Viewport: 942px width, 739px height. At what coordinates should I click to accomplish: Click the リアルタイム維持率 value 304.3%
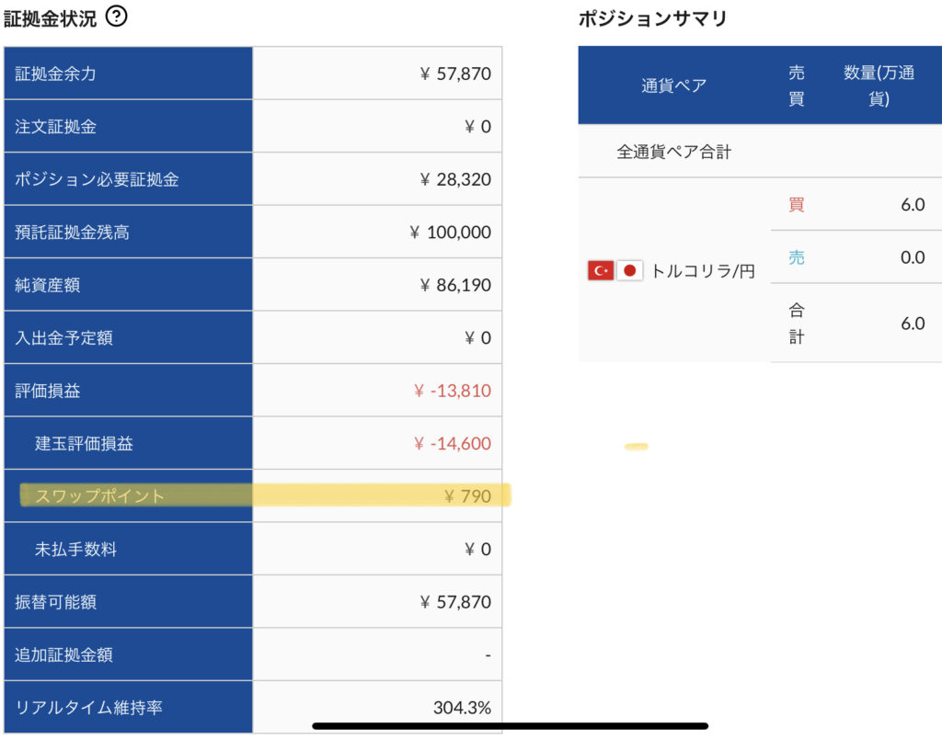click(x=462, y=708)
